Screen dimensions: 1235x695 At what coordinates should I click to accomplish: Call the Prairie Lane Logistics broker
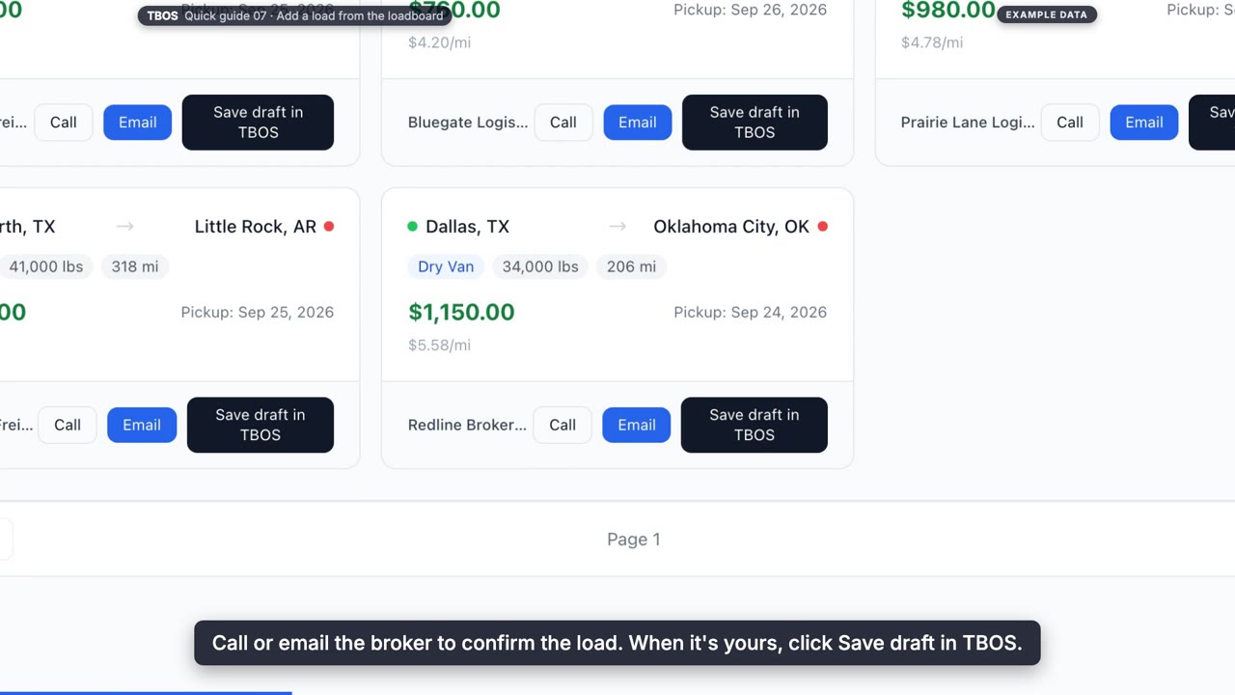[x=1070, y=123]
